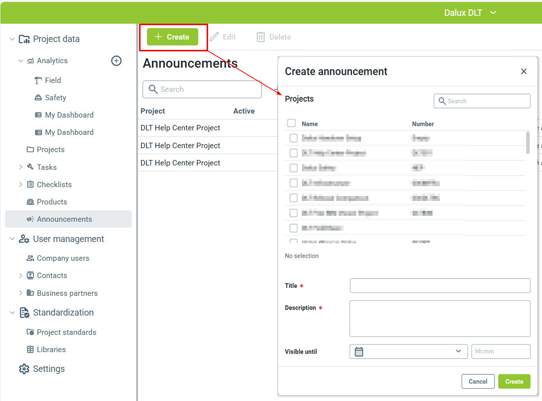Open Company users in sidebar
The image size is (542, 401).
tap(63, 258)
